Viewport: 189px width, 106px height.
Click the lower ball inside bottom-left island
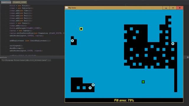tap(90, 88)
